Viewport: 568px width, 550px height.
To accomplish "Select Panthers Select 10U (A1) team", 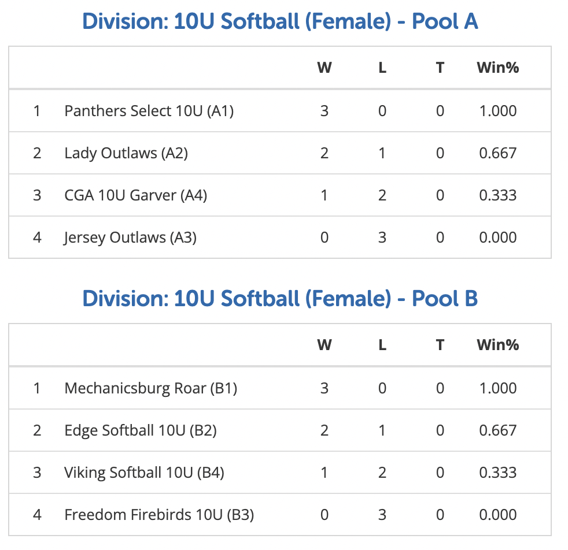I will 149,111.
